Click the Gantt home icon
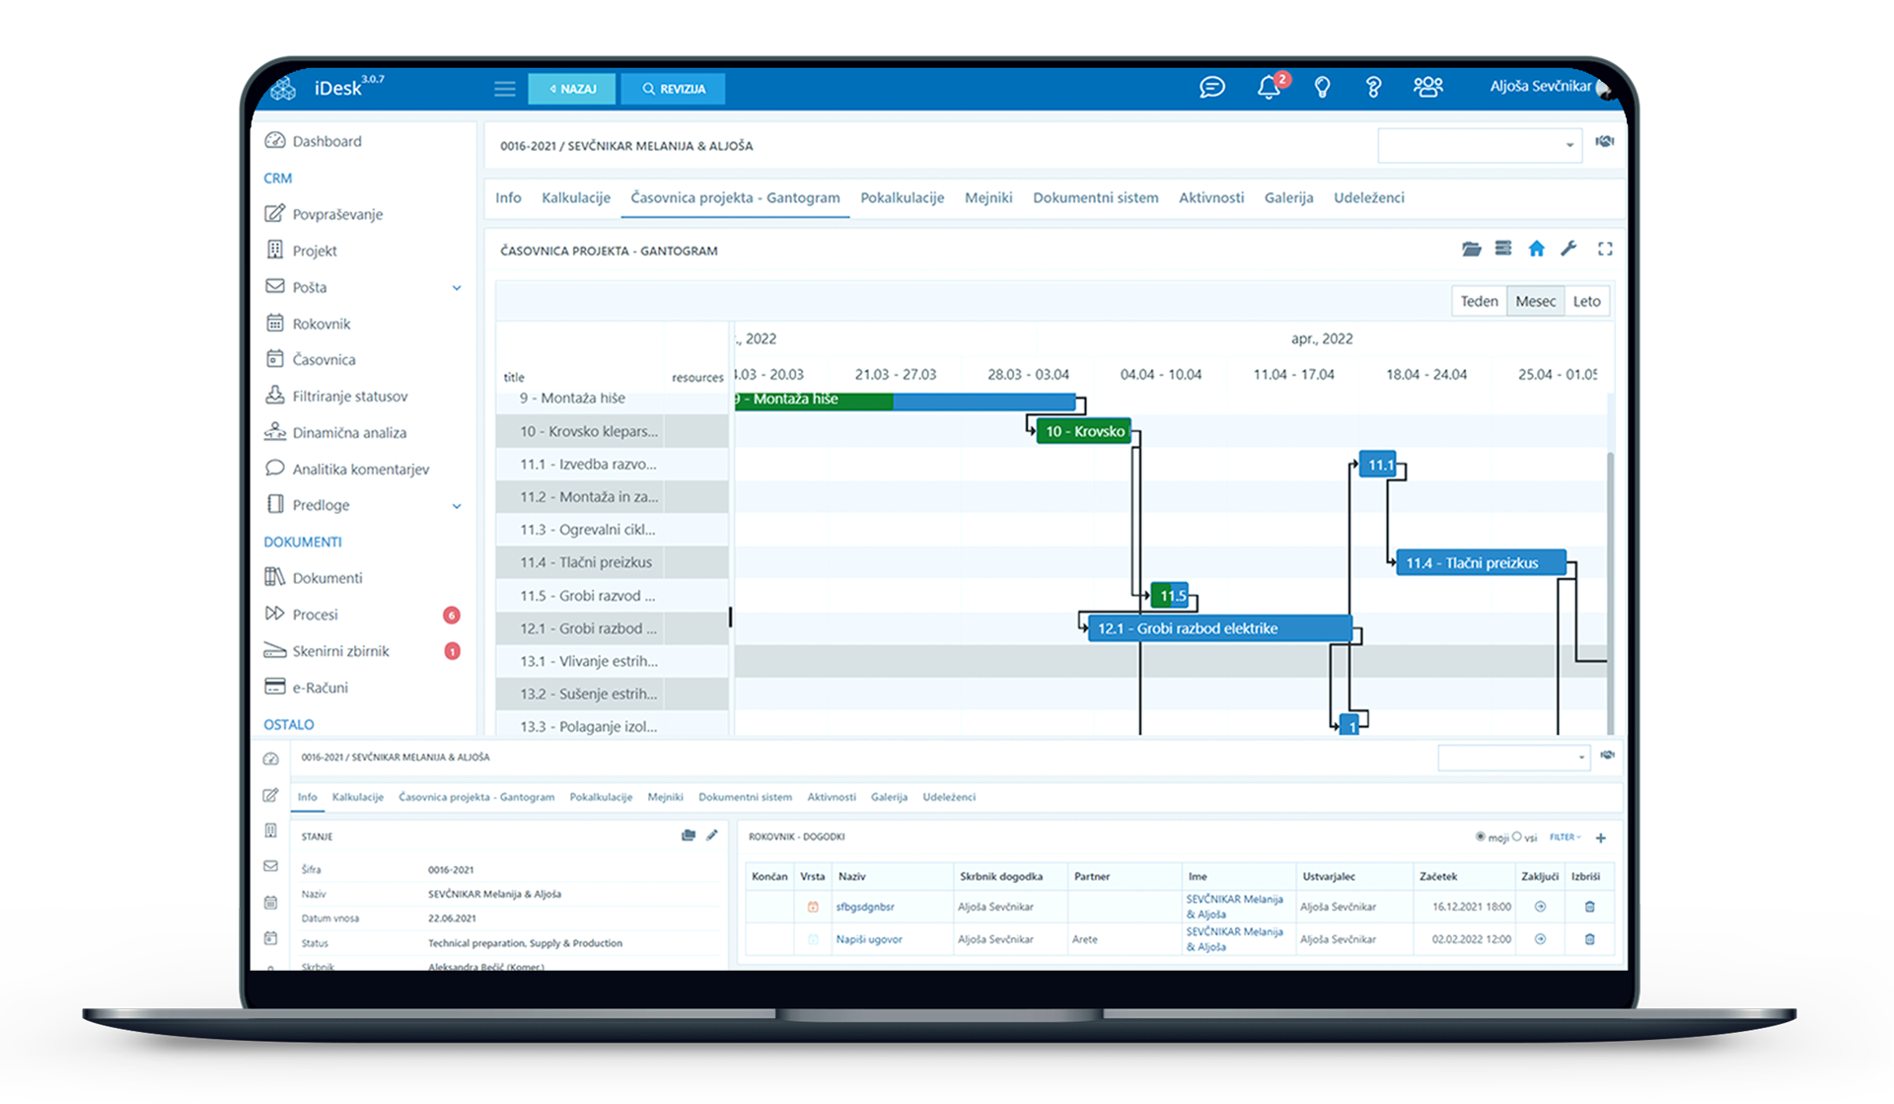The image size is (1894, 1104). 1536,249
